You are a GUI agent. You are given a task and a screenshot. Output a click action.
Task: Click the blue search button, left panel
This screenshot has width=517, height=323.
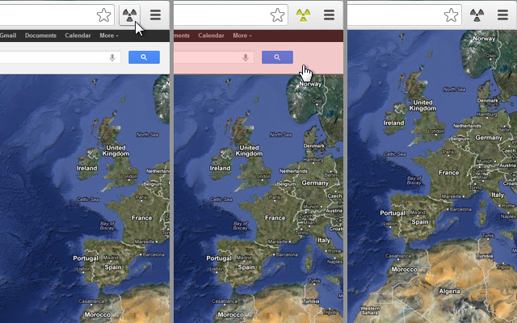[144, 57]
